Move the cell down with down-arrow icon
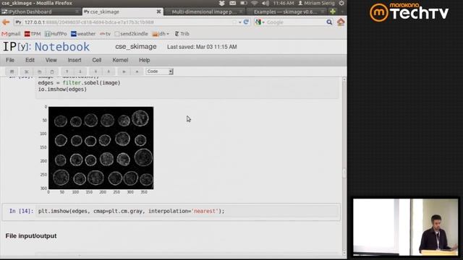Viewport: 463px width, 260px height. pyautogui.click(x=80, y=71)
